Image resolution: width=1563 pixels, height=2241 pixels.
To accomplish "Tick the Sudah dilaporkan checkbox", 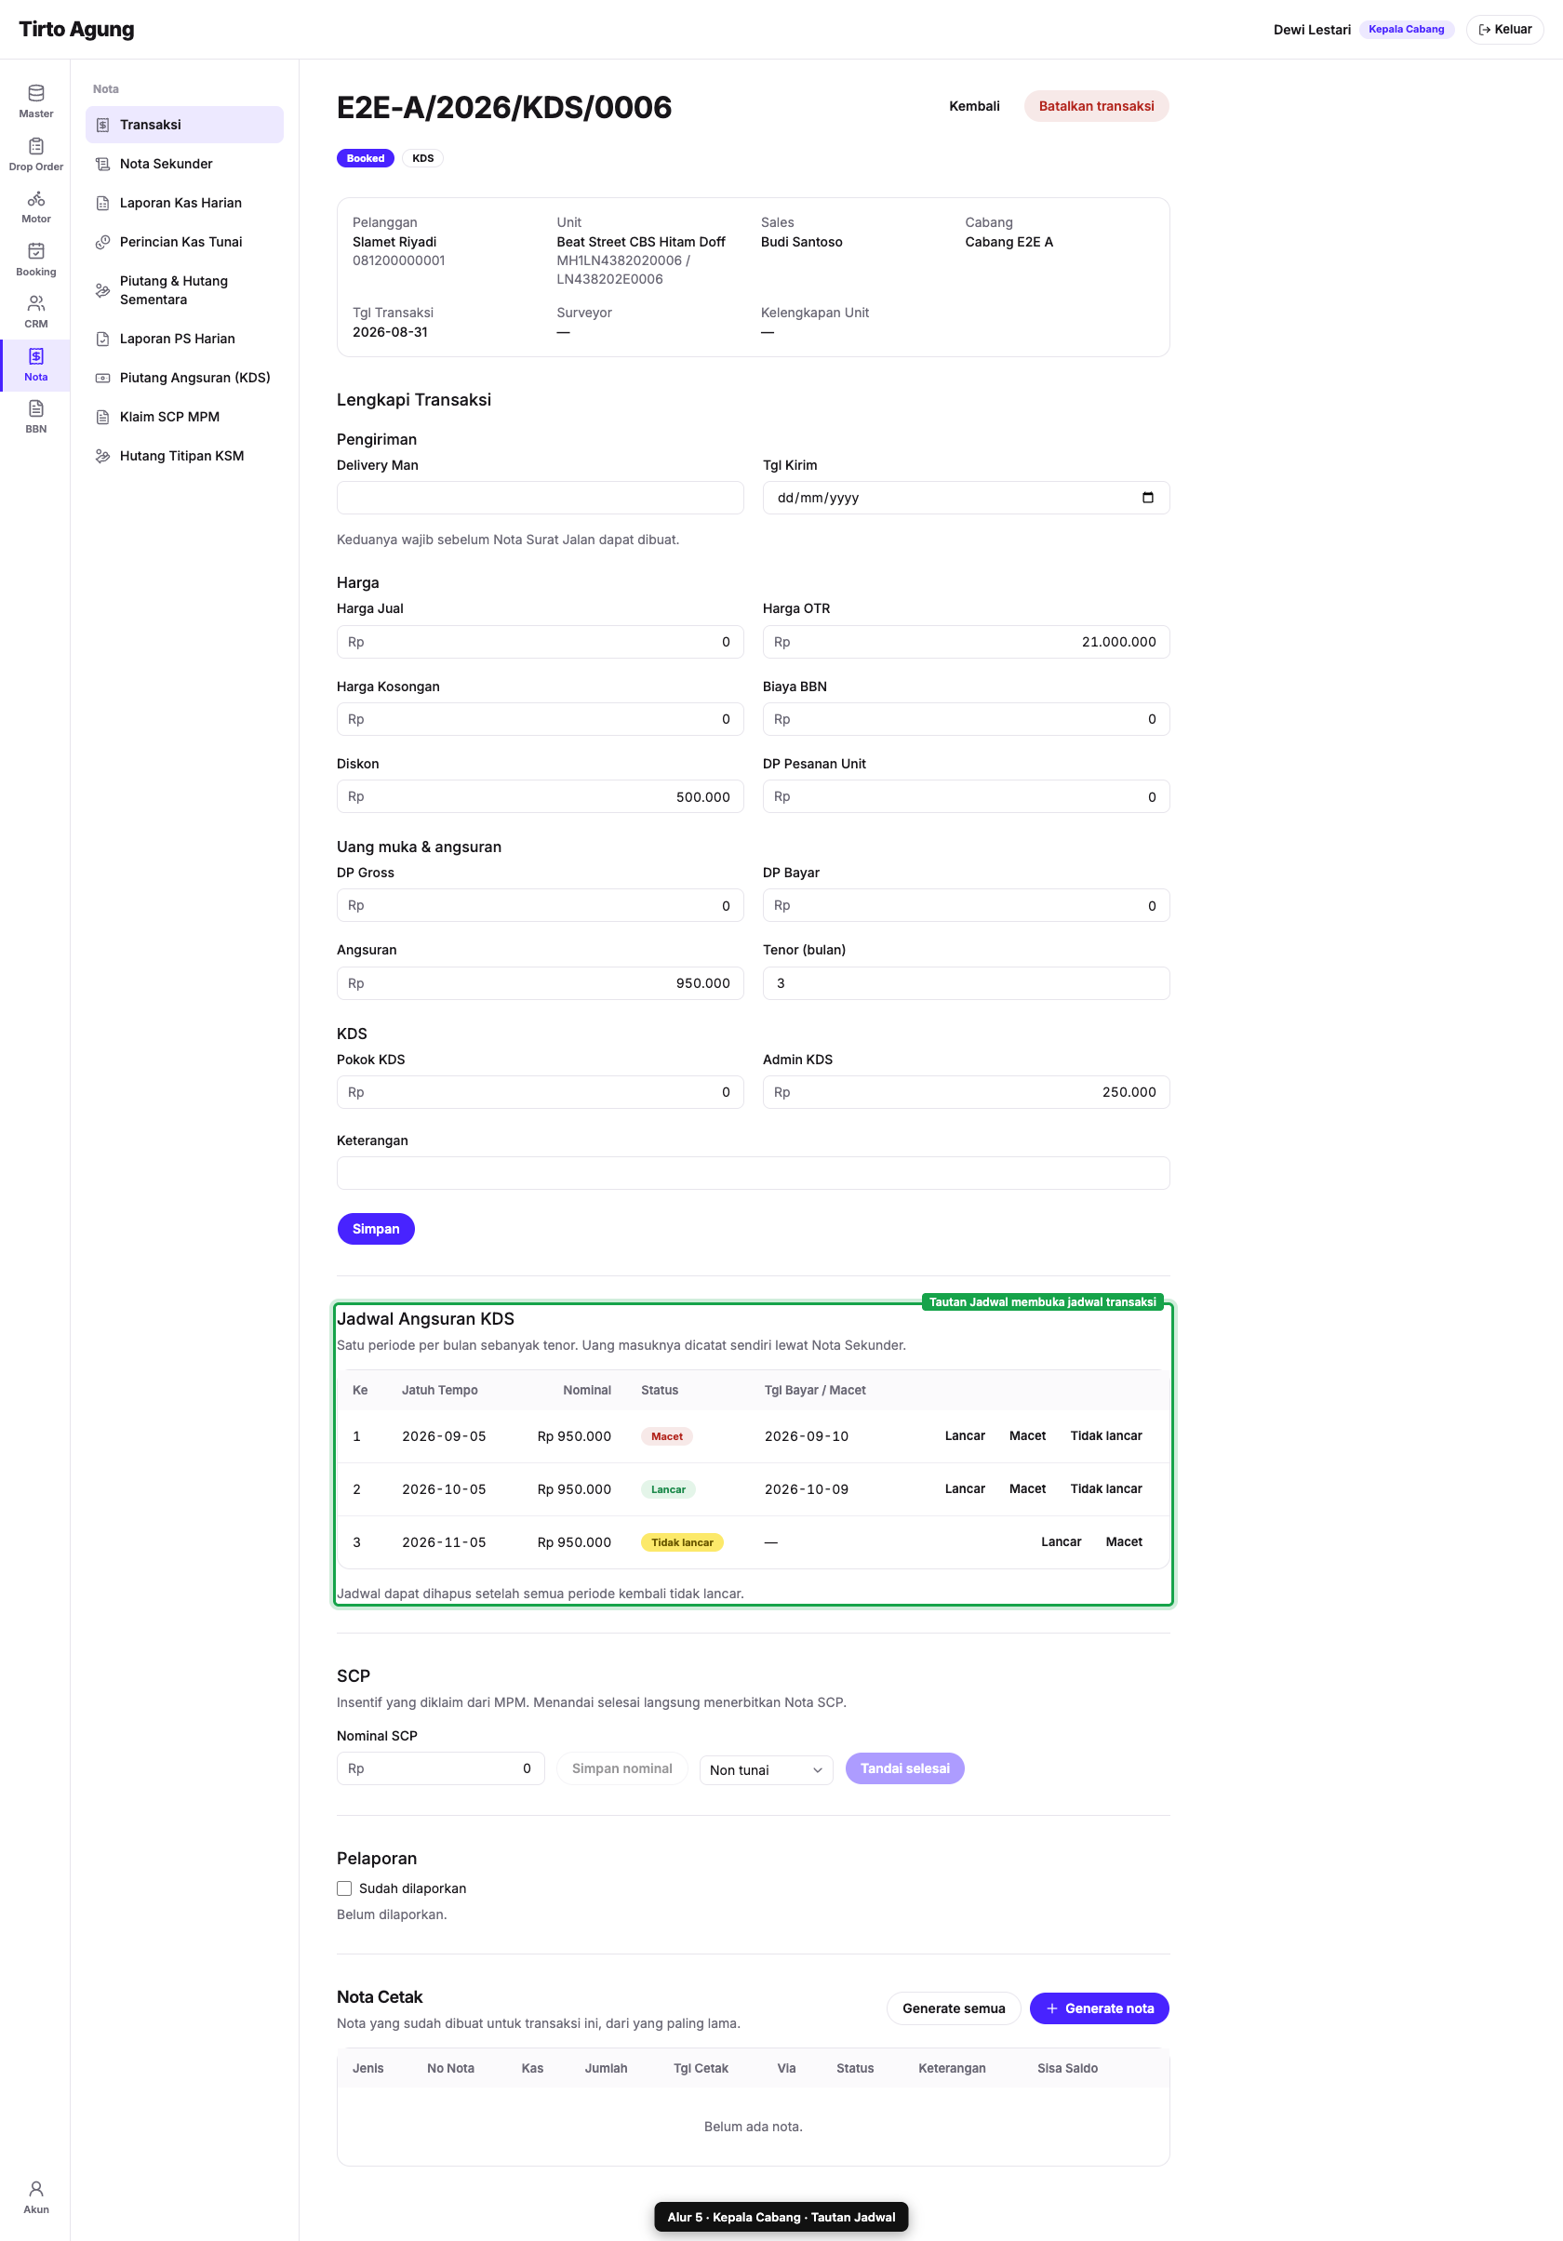I will (344, 1888).
